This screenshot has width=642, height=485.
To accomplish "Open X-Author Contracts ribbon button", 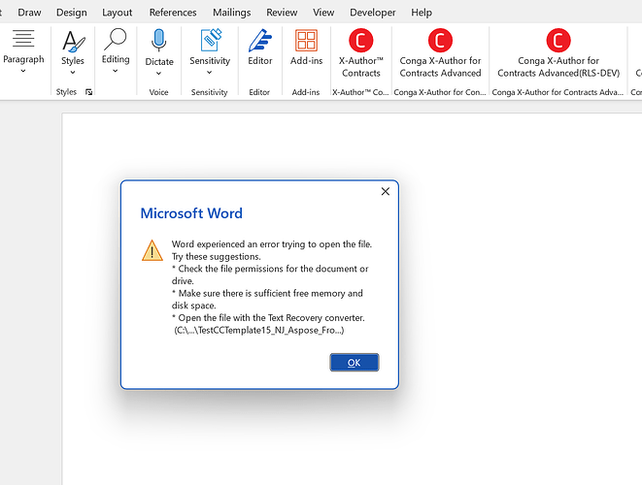I will (x=360, y=41).
